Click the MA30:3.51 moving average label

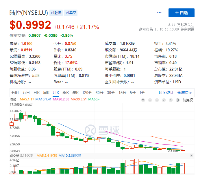pyautogui.click(x=79, y=99)
